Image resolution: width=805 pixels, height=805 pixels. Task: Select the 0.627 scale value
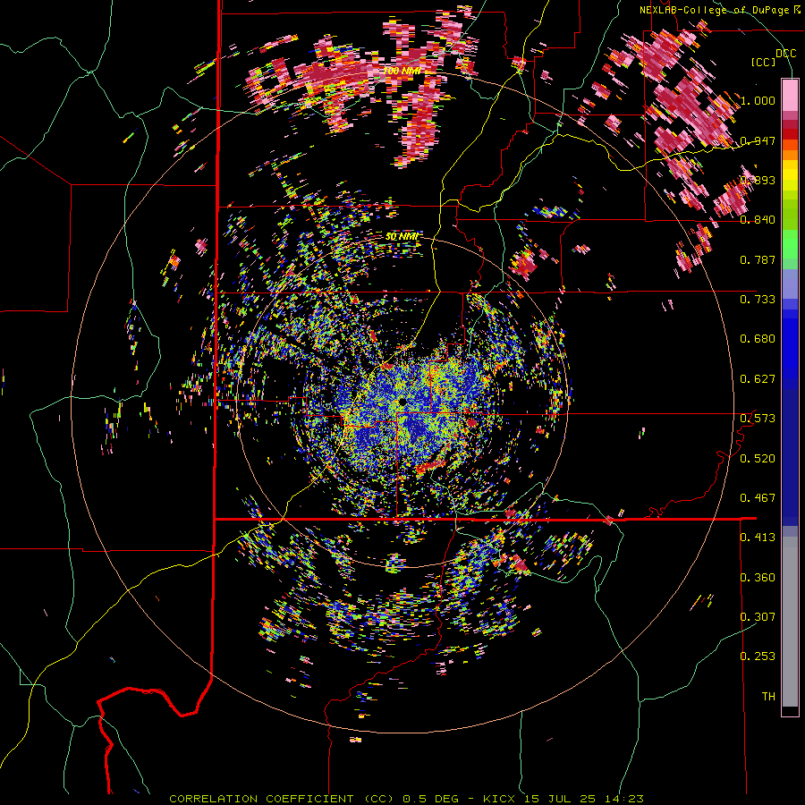758,379
